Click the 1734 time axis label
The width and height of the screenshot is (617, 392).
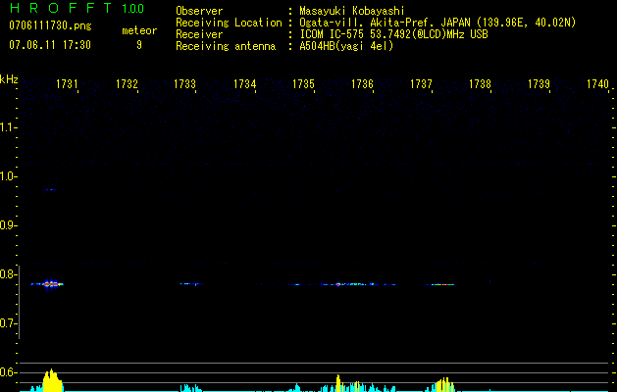[x=245, y=84]
